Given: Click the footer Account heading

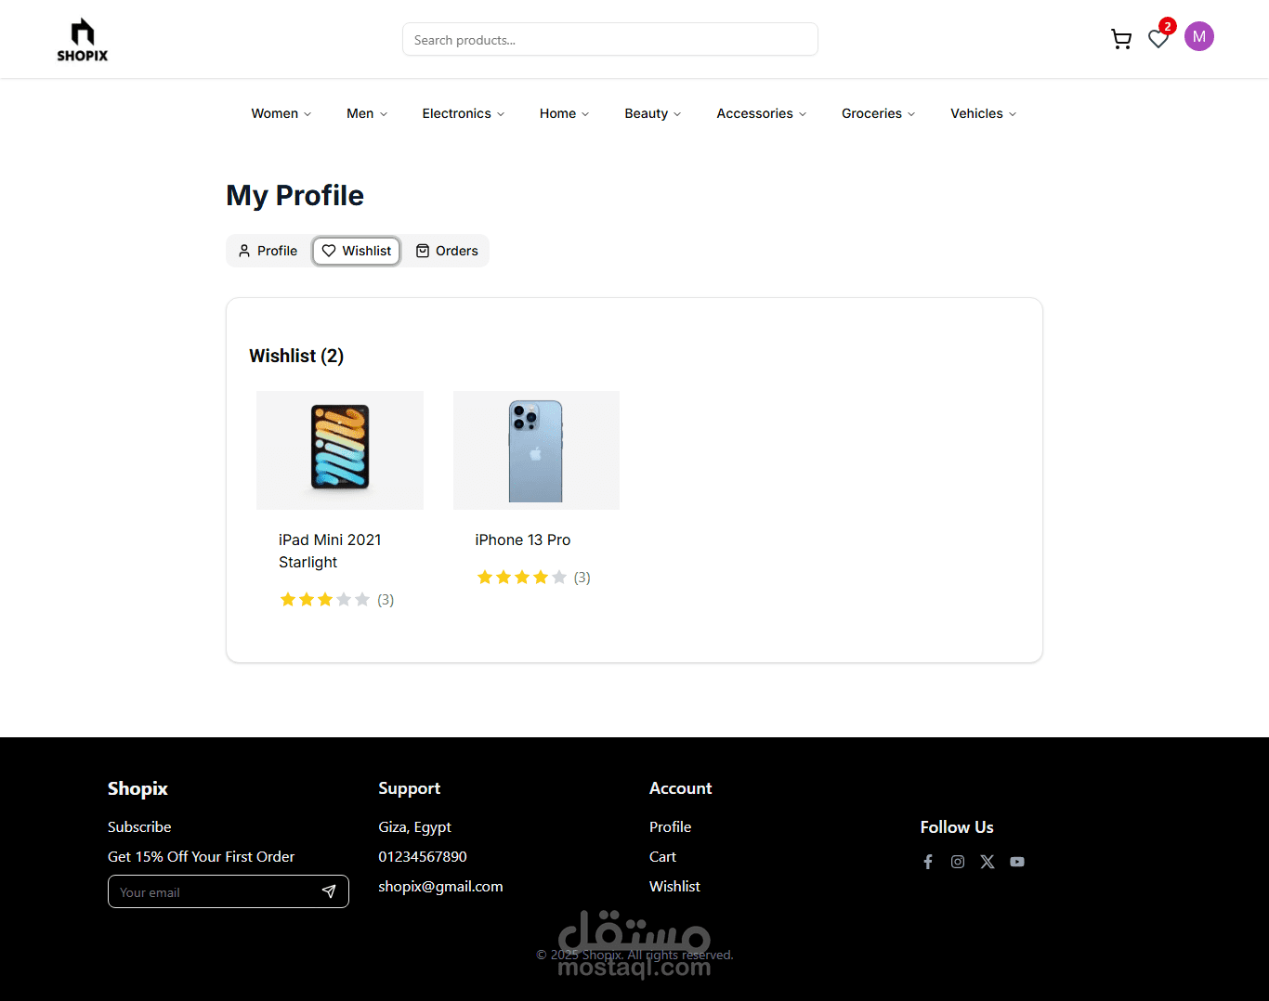Looking at the screenshot, I should pos(680,788).
